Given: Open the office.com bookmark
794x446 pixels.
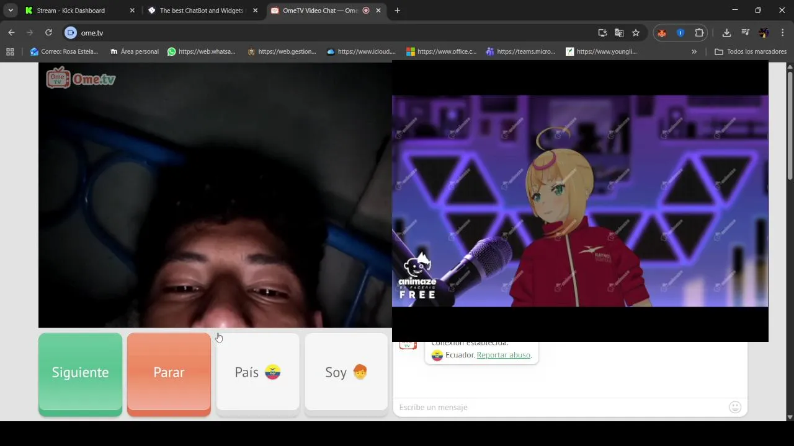Looking at the screenshot, I should (x=441, y=51).
